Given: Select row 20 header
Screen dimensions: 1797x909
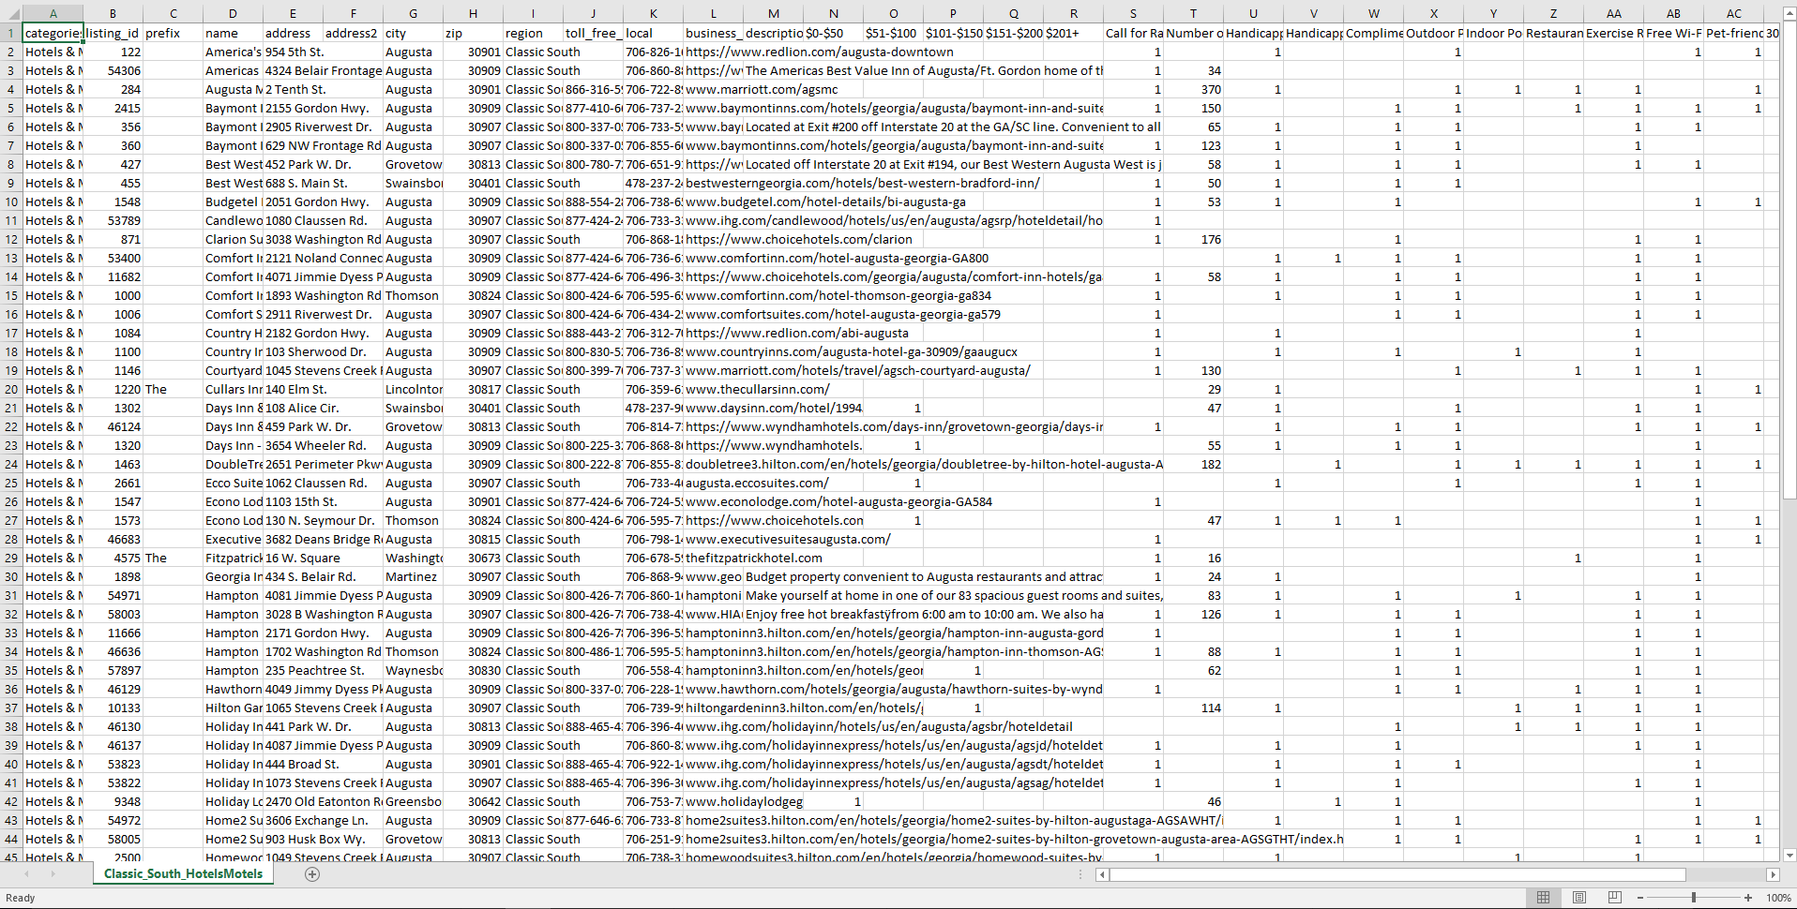Looking at the screenshot, I should pos(11,389).
